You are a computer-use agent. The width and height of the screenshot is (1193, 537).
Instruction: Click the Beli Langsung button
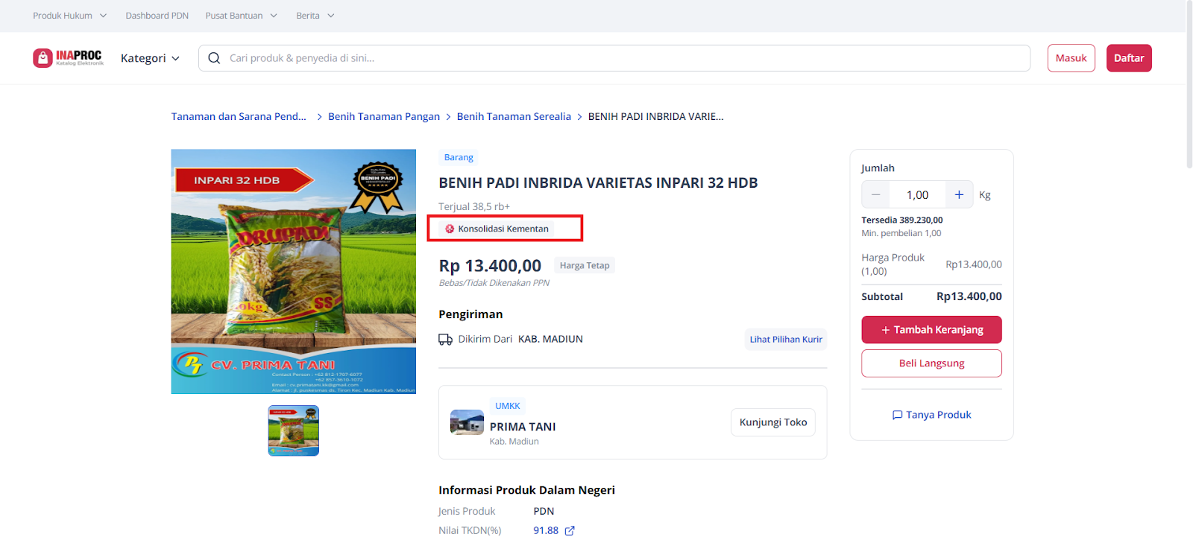(x=932, y=363)
